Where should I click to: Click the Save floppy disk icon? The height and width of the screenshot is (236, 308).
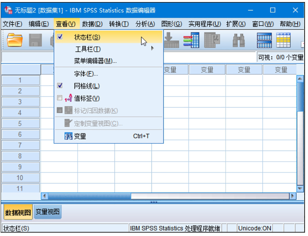click(x=35, y=40)
